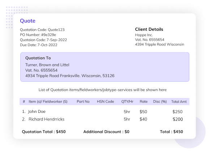Click the 4394 Tripple Road Wisconsin address
The width and height of the screenshot is (209, 152).
(159, 44)
